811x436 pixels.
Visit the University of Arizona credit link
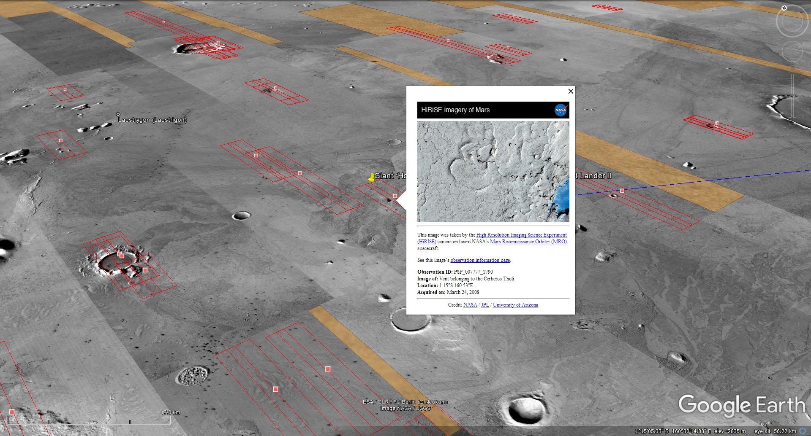coord(515,305)
